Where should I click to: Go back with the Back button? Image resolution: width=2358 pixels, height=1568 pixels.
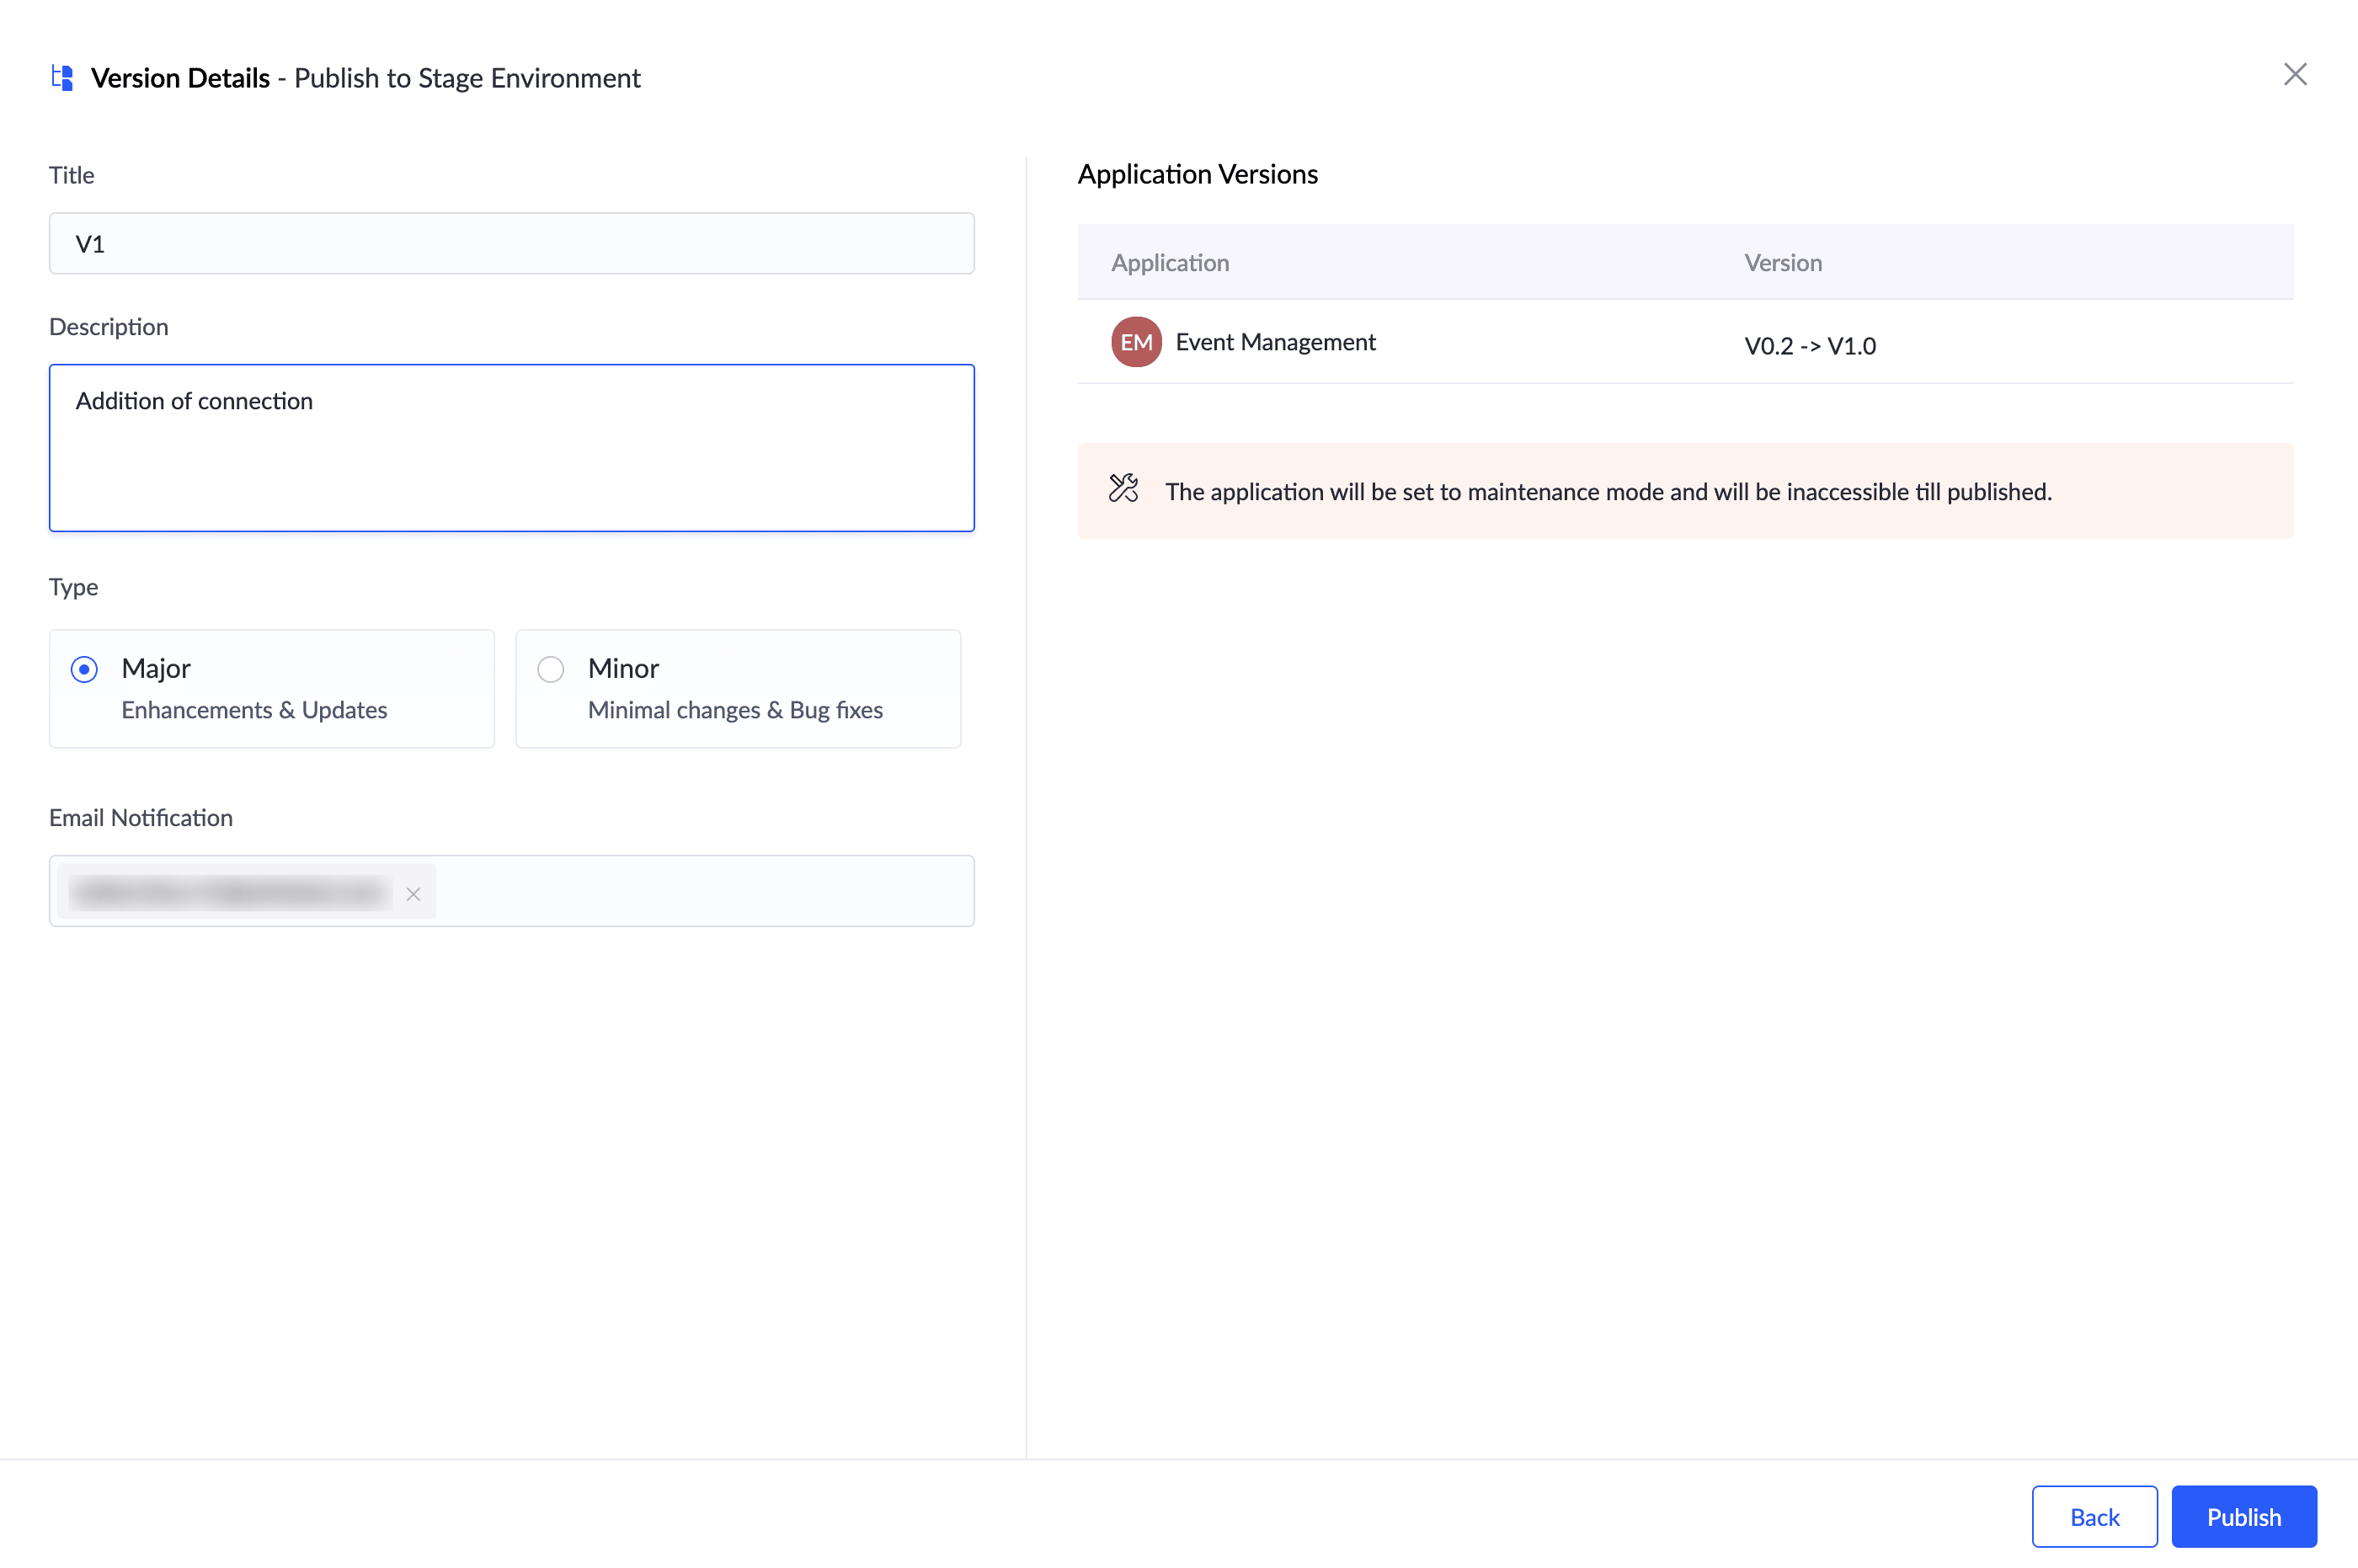[x=2093, y=1516]
